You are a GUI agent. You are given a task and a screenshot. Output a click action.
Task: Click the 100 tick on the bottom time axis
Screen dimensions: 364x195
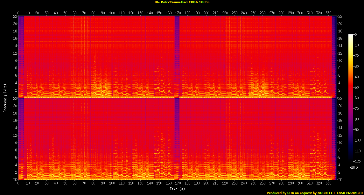point(112,184)
